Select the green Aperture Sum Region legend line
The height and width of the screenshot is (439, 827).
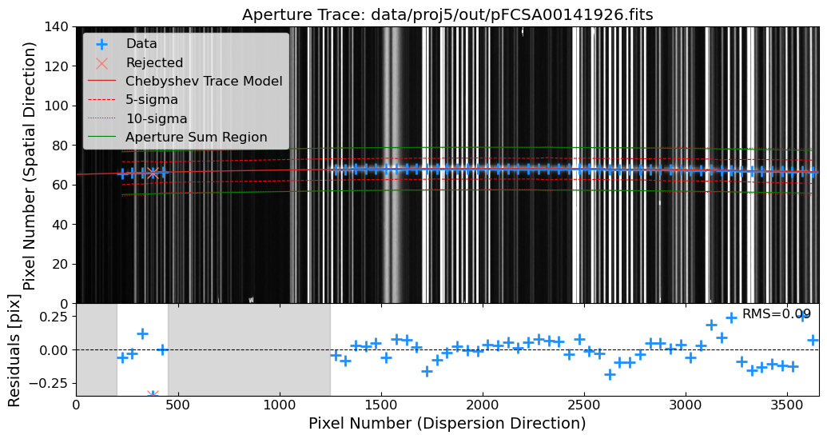pyautogui.click(x=101, y=138)
